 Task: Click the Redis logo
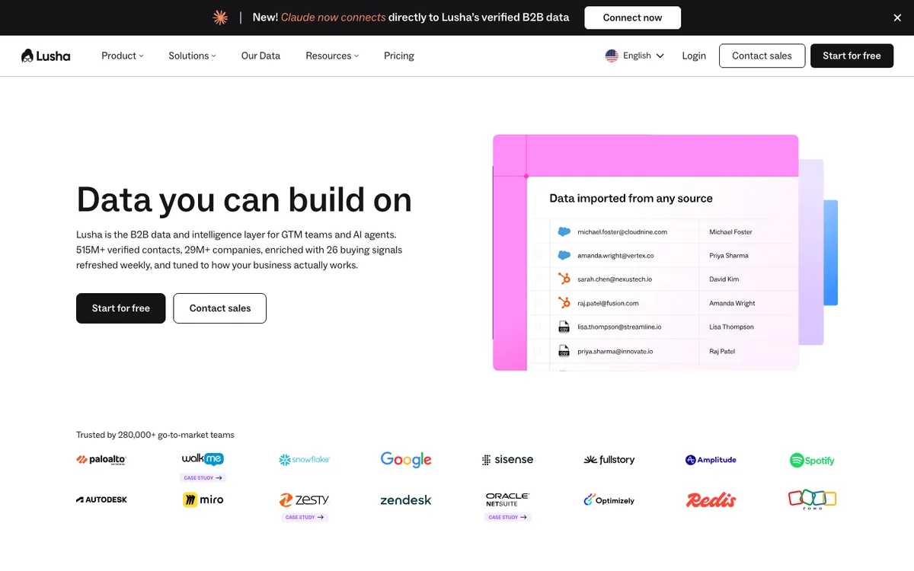coord(711,500)
